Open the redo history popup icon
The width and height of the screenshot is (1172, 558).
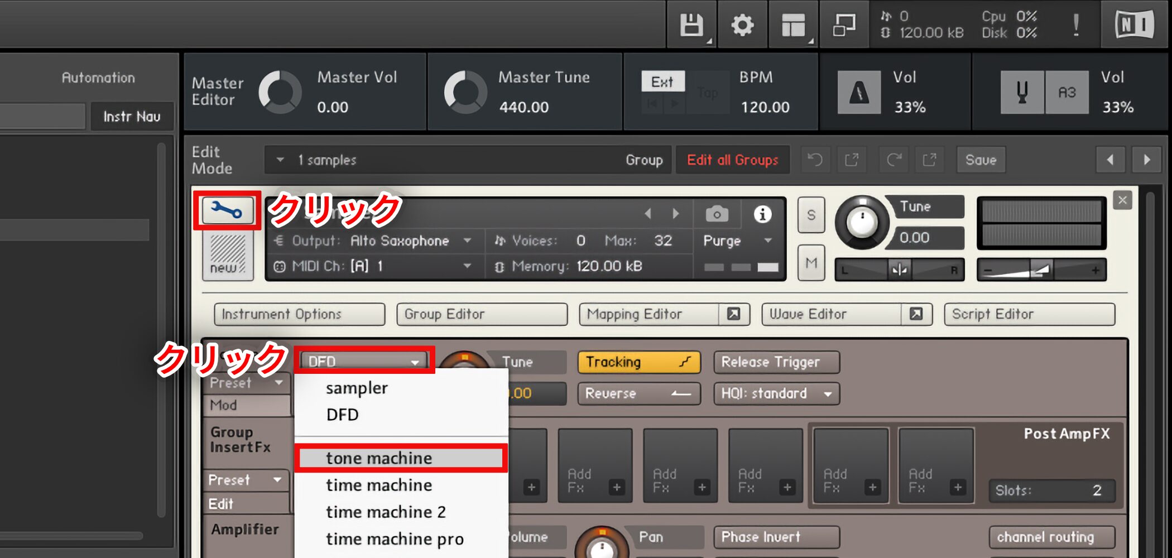tap(929, 160)
